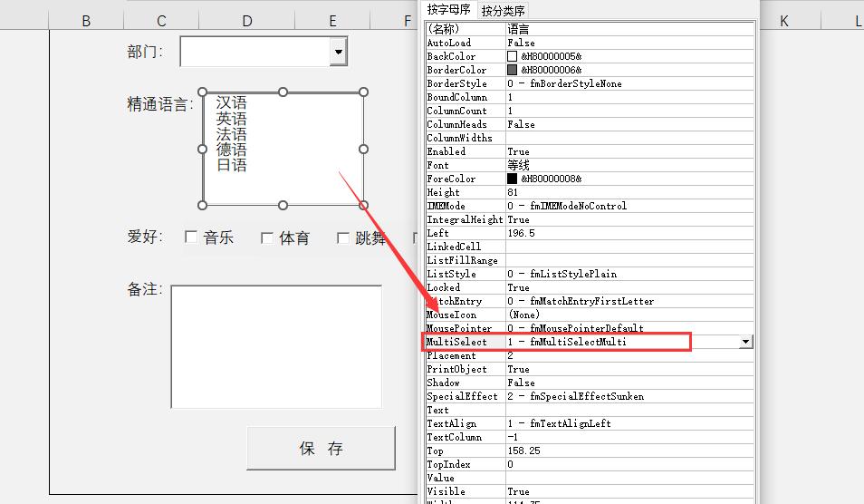Click the Locked property row

[590, 287]
